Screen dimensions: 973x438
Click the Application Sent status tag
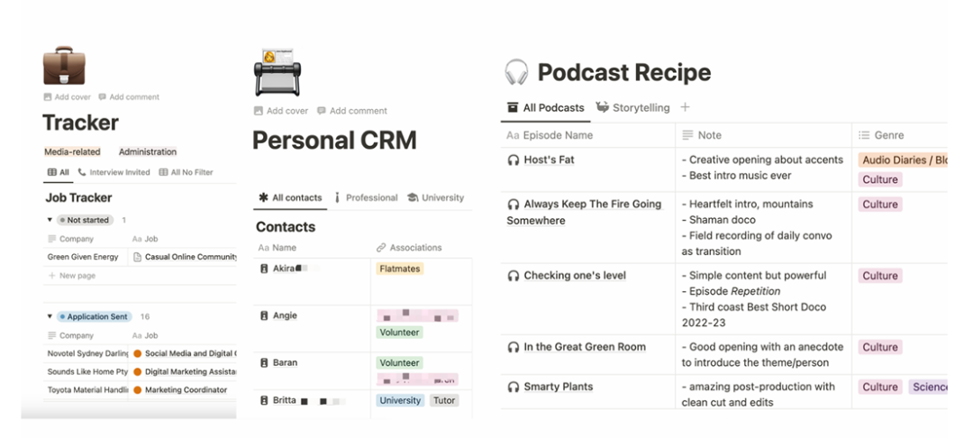[x=95, y=316]
